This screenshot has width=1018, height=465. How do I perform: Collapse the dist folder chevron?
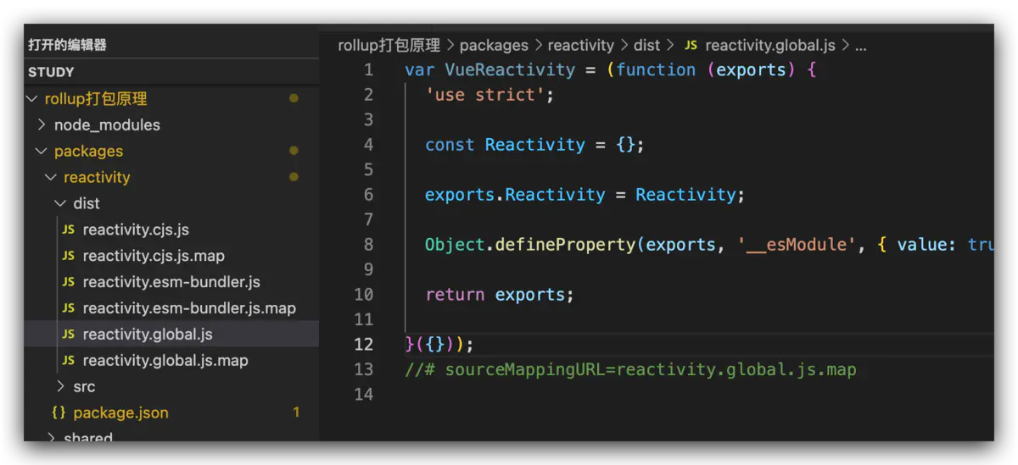tap(60, 203)
